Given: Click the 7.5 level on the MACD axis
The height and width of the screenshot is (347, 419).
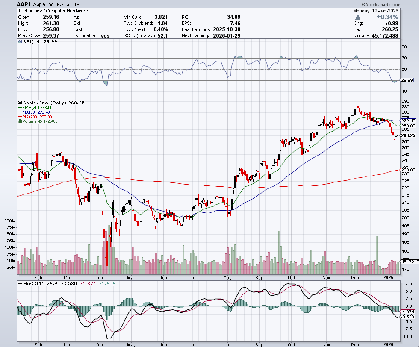Looking at the screenshot, I should [x=409, y=283].
